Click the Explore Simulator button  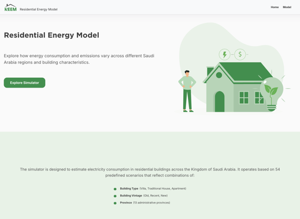point(24,82)
